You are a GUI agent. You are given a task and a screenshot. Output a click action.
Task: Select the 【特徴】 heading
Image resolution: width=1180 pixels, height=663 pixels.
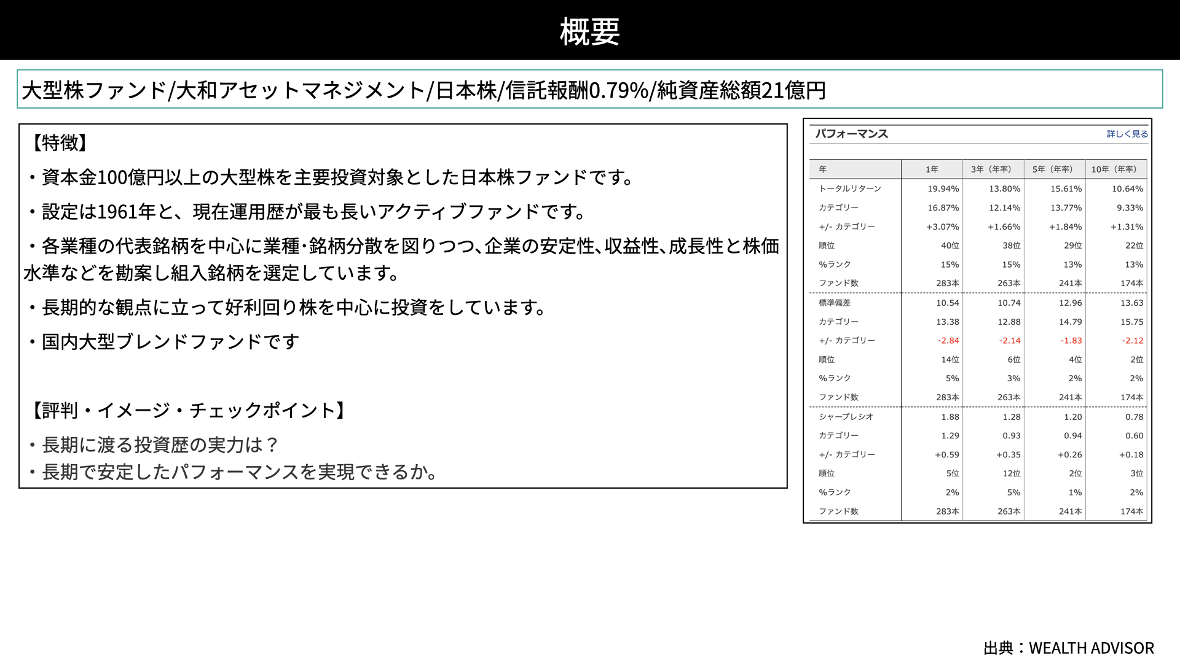click(60, 142)
